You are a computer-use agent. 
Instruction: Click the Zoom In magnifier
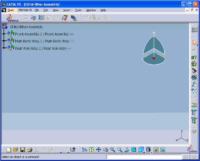(x=113, y=150)
